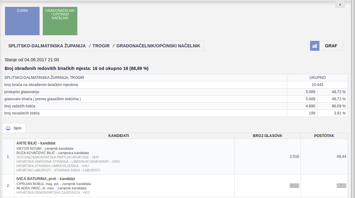The height and width of the screenshot is (198, 355).
Task: Collapse the panel with the top-right arrow
Action: pyautogui.click(x=340, y=4)
